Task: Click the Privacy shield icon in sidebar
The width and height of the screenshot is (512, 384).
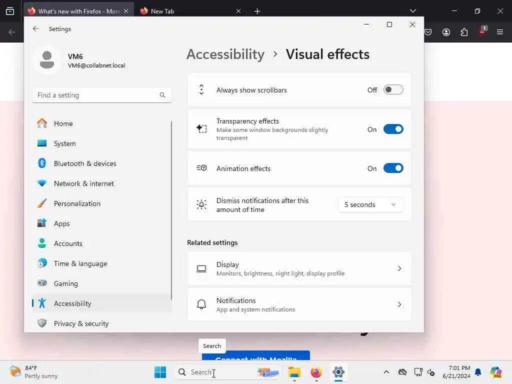Action: (42, 323)
